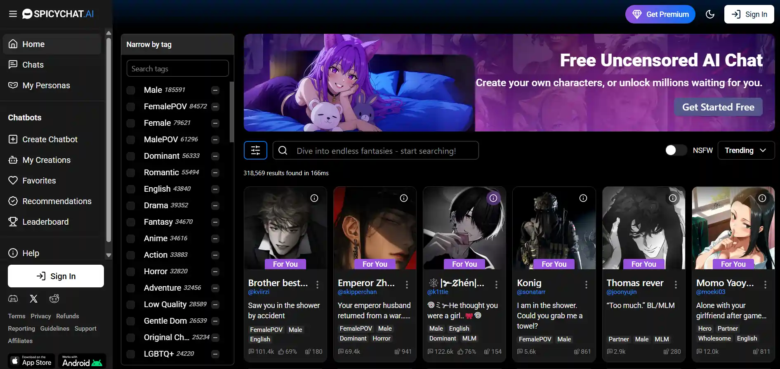Download from the App Store badge
This screenshot has height=369, width=780.
31,361
